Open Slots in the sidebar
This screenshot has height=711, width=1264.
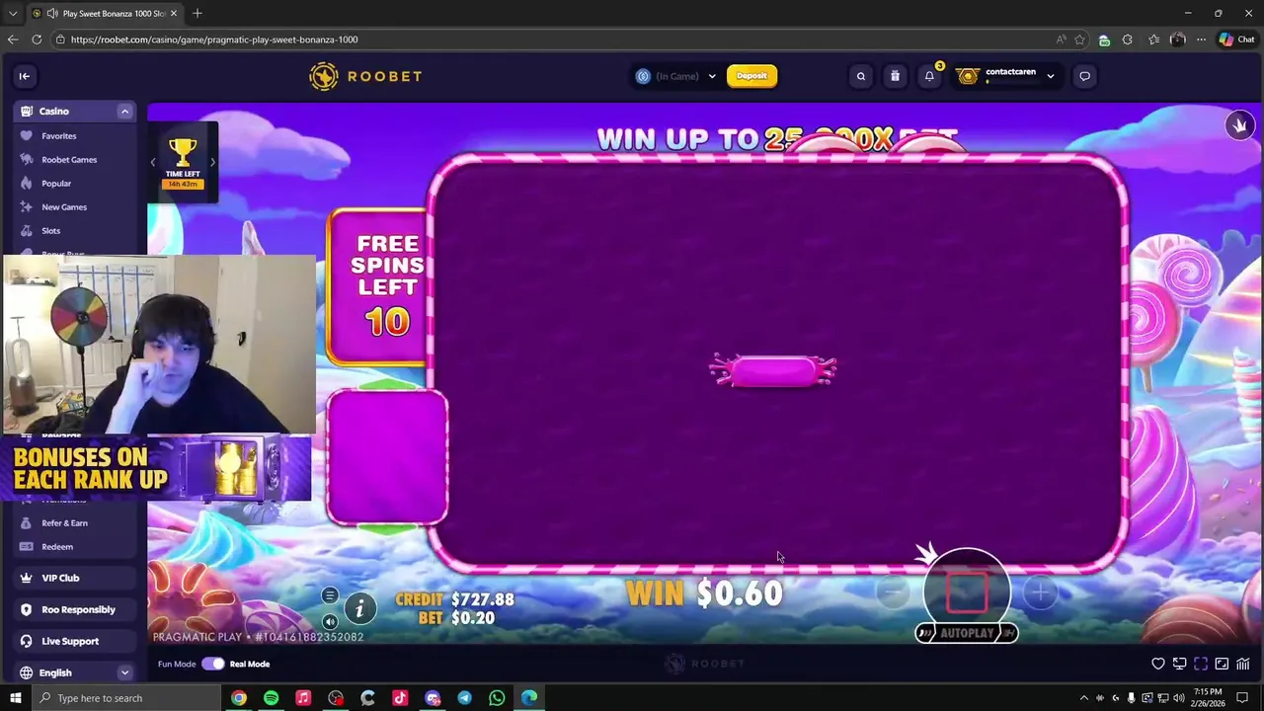pyautogui.click(x=51, y=231)
